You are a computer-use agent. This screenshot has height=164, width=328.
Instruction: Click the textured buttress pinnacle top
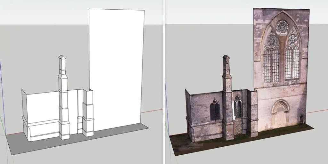click(x=226, y=58)
